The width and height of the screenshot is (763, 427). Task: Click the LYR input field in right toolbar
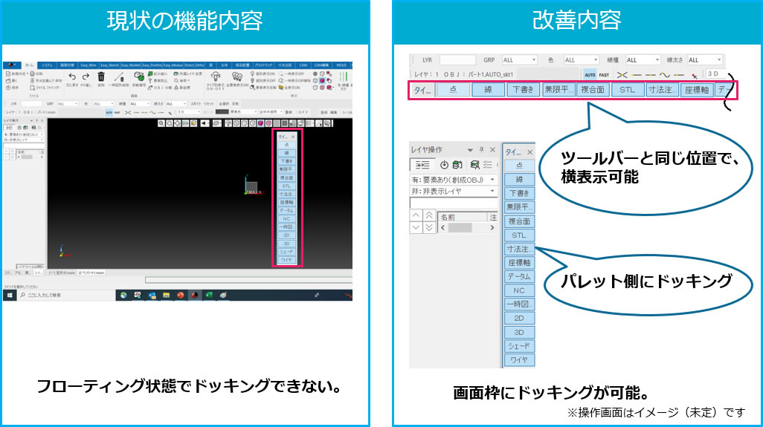pos(457,59)
